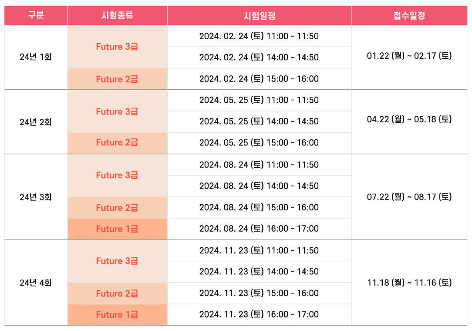The height and width of the screenshot is (331, 472).
Task: Click registration period 11.18 (월) ~ 11.16 (토)
Action: (x=409, y=283)
